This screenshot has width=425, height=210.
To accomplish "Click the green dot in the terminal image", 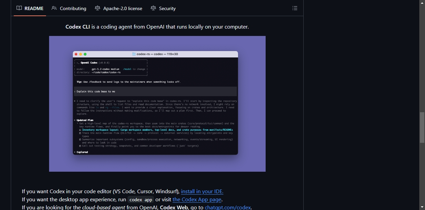I will (x=85, y=54).
